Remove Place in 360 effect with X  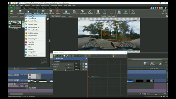tap(86, 59)
